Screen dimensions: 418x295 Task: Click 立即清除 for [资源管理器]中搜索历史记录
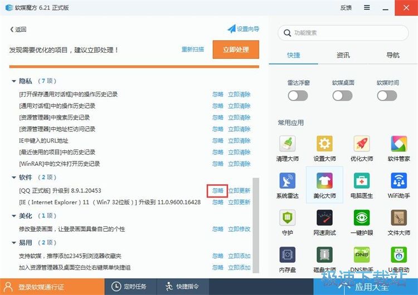239,117
